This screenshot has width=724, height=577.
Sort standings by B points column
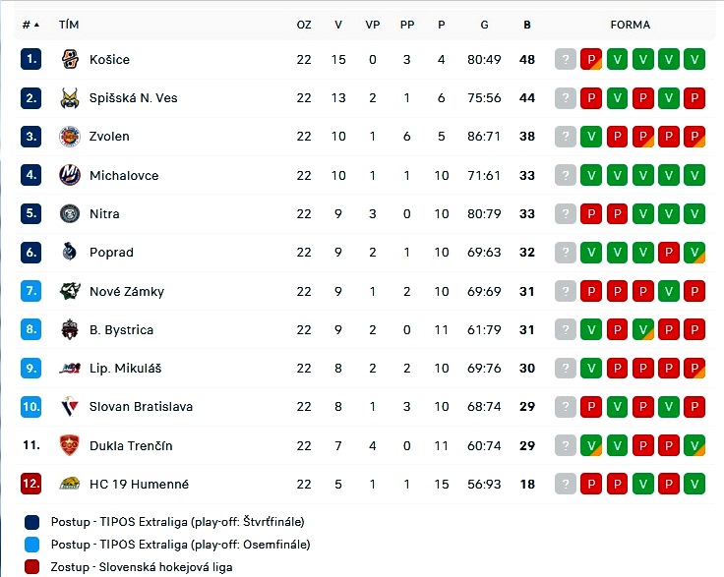tap(527, 25)
